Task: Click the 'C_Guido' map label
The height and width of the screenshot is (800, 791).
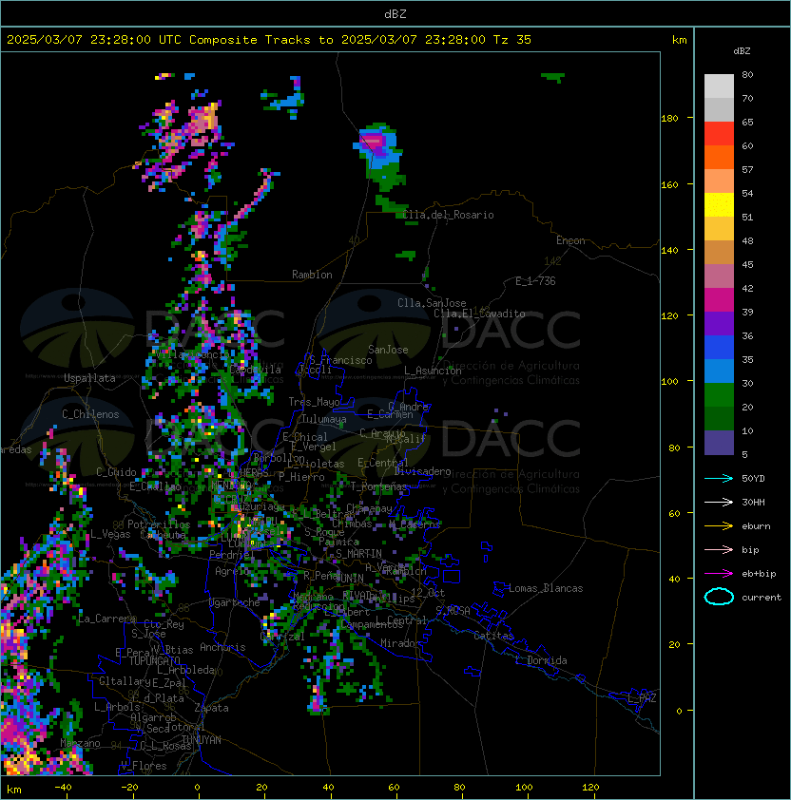Action: (116, 472)
